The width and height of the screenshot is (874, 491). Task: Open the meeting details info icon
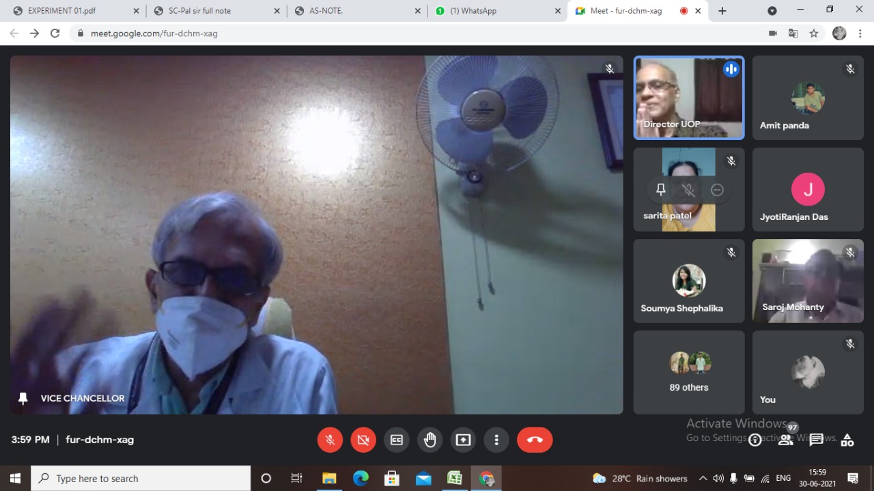click(755, 440)
